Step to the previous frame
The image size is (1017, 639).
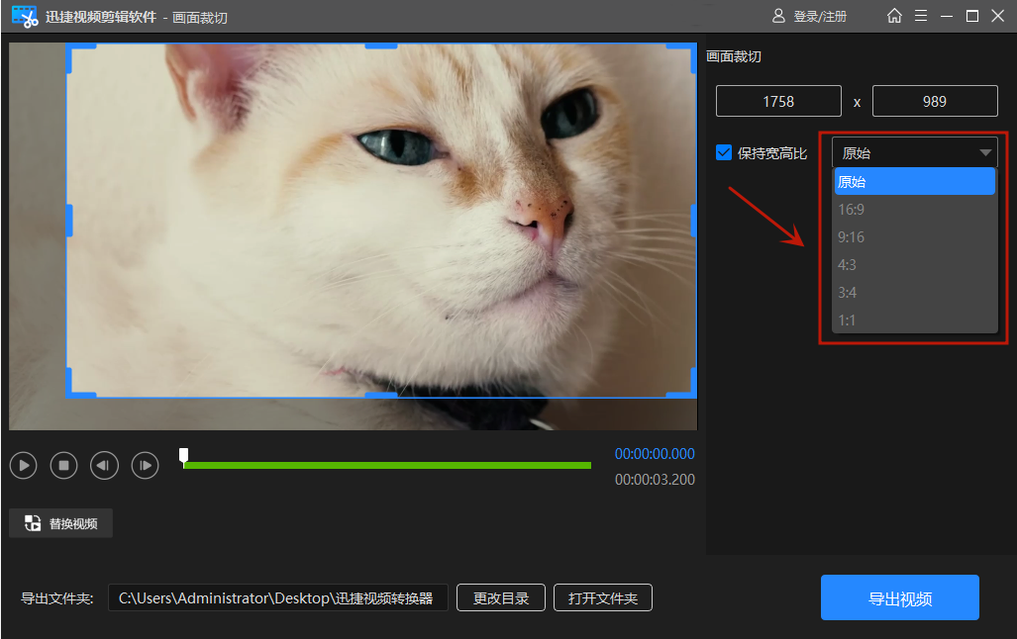104,465
